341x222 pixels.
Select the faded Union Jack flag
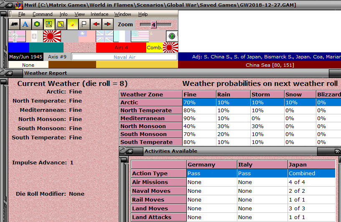click(x=104, y=36)
